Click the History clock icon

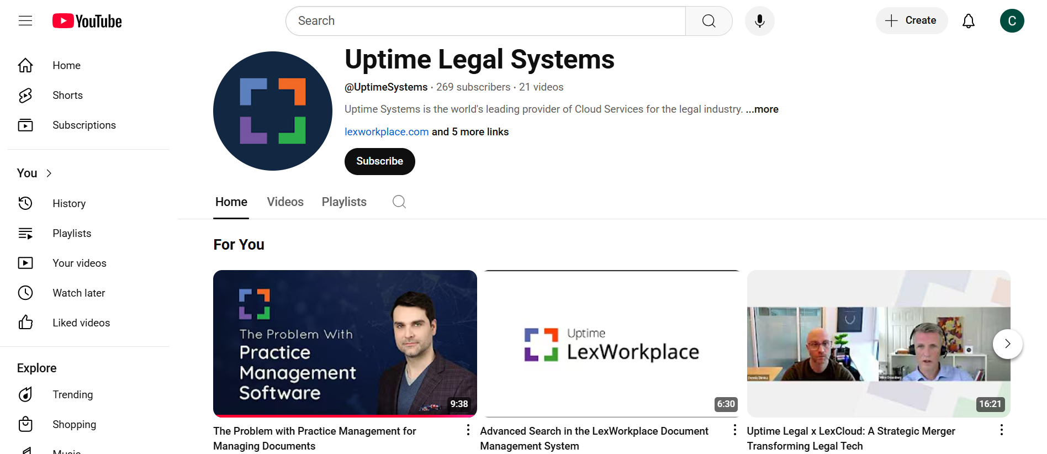(25, 203)
